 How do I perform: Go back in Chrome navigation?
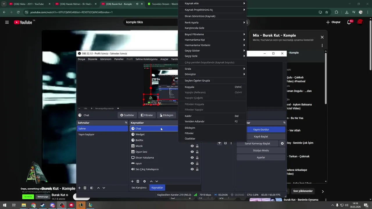[4, 12]
